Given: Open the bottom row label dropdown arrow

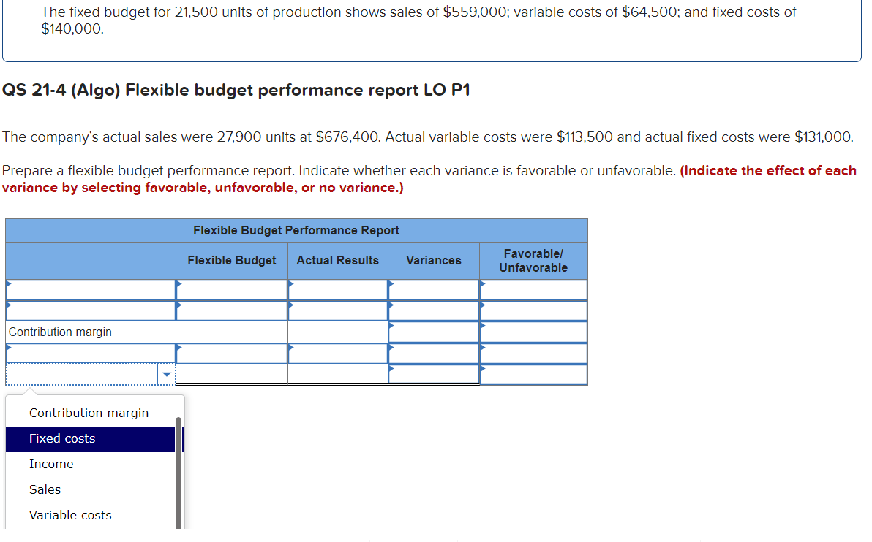Looking at the screenshot, I should pos(167,373).
